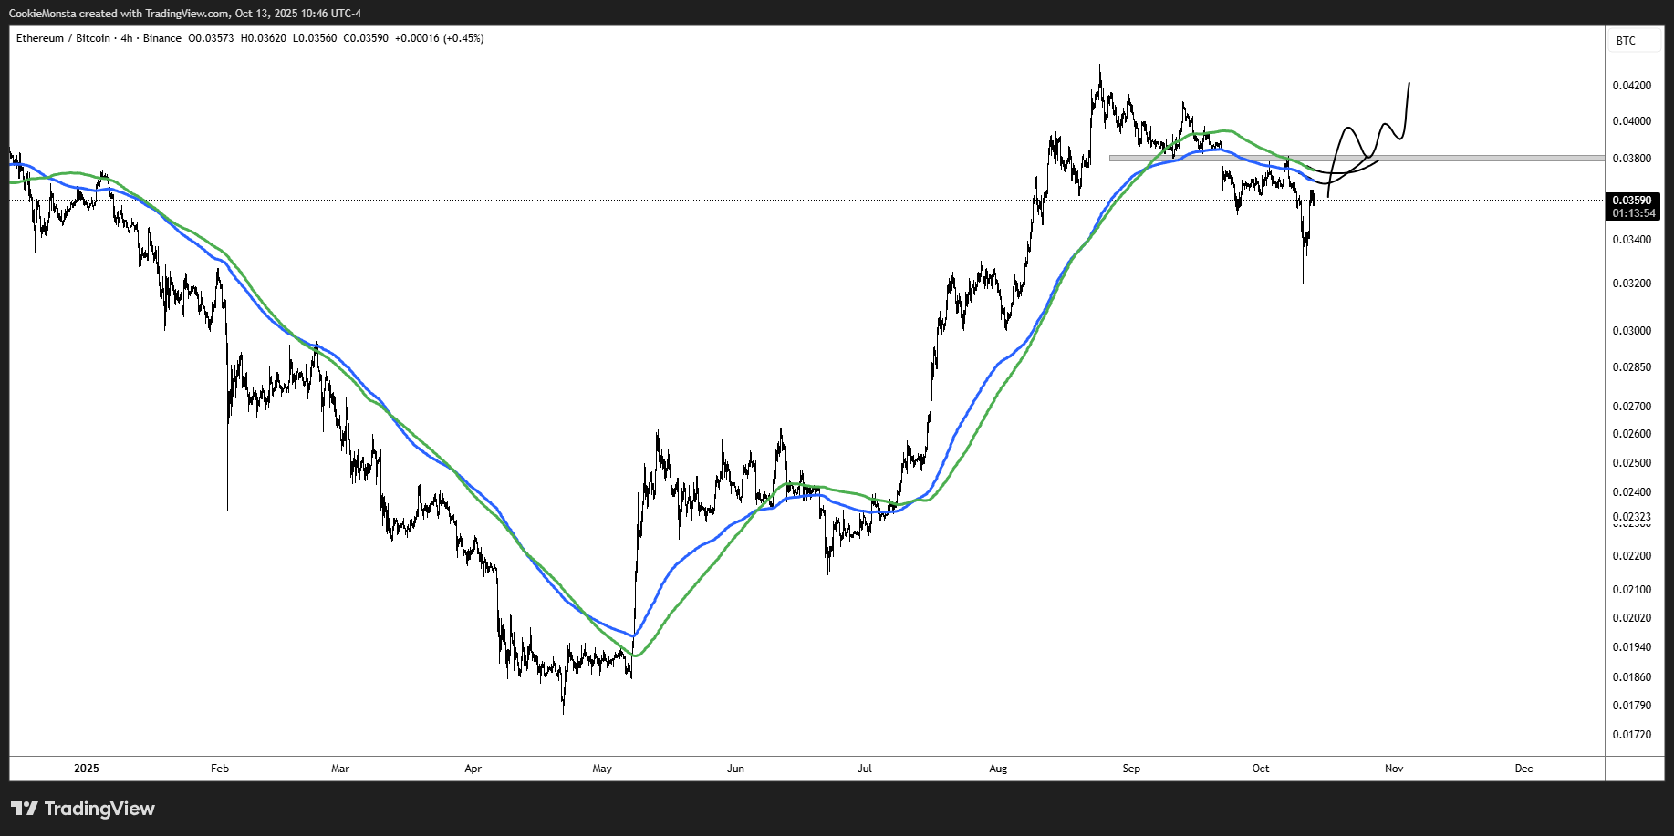Screen dimensions: 1674x836
Task: Click the TradingView logo at bottom left
Action: point(83,809)
